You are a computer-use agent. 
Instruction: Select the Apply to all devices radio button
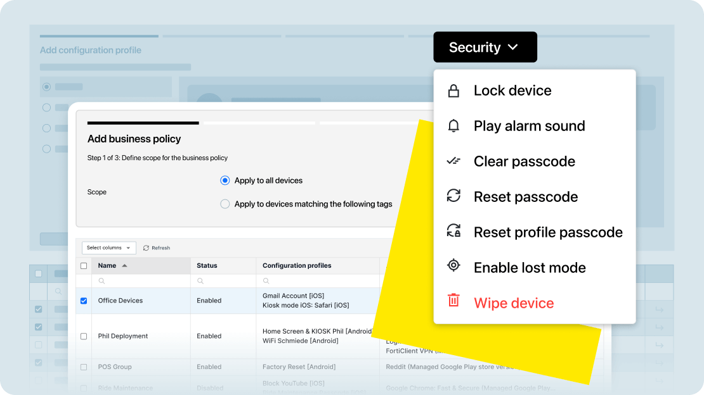[225, 180]
